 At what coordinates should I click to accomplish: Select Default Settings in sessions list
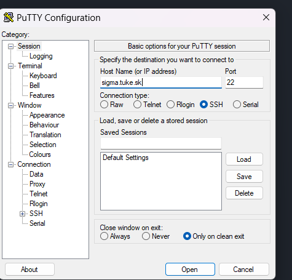[125, 158]
